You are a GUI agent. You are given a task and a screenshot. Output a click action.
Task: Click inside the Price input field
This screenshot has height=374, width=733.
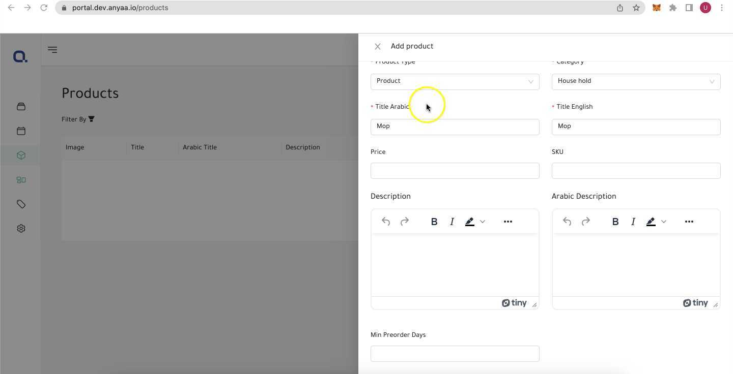click(455, 170)
